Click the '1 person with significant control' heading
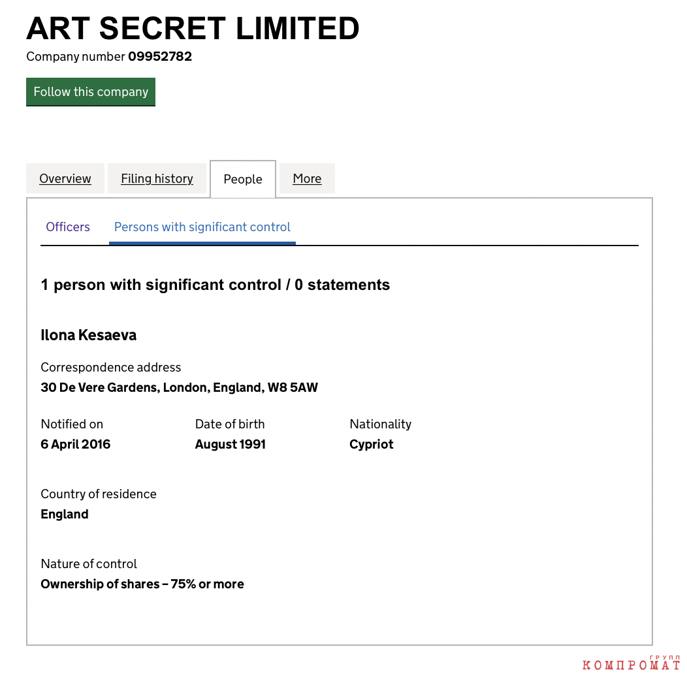The width and height of the screenshot is (687, 683). pos(215,285)
